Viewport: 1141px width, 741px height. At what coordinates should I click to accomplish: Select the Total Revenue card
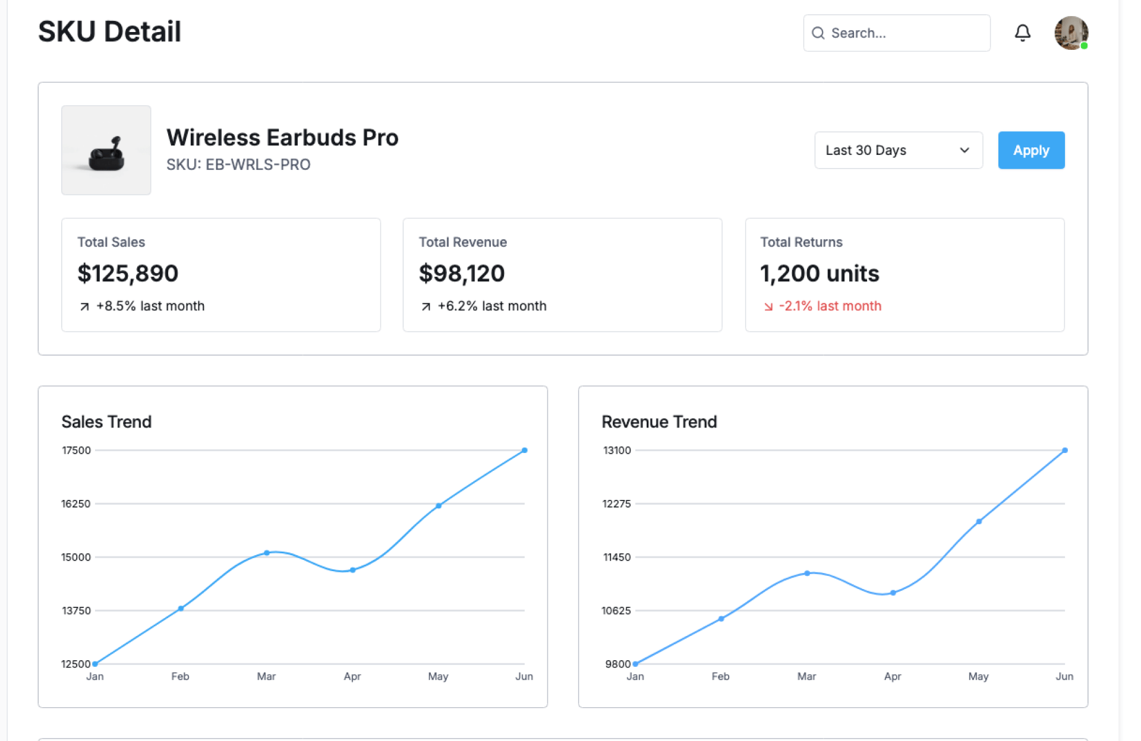(562, 274)
